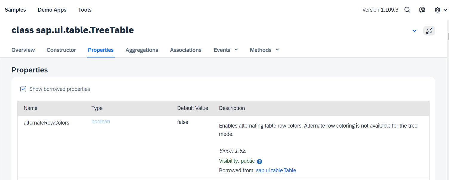Viewport: 449px width, 180px height.
Task: Open the Tools menu
Action: 85,10
